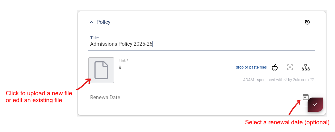Open the version history icon
The image size is (335, 132).
coord(307,22)
